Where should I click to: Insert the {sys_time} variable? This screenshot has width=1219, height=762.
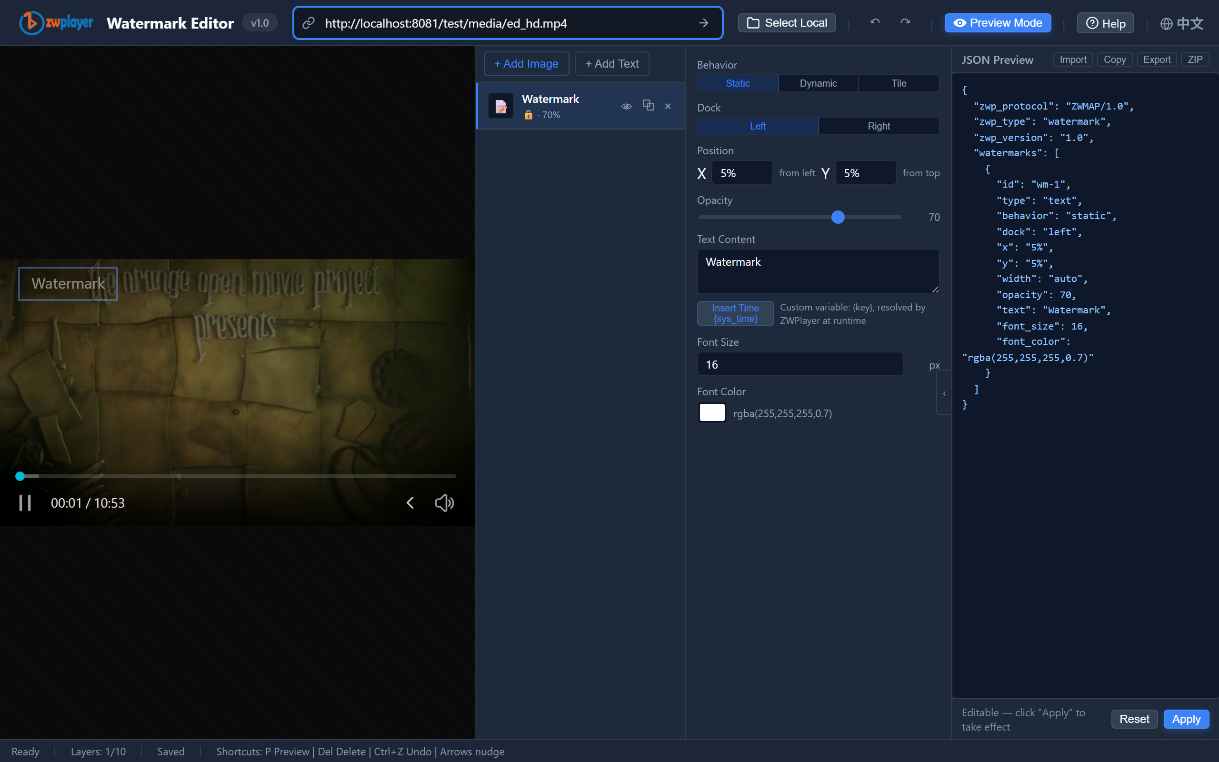[735, 313]
